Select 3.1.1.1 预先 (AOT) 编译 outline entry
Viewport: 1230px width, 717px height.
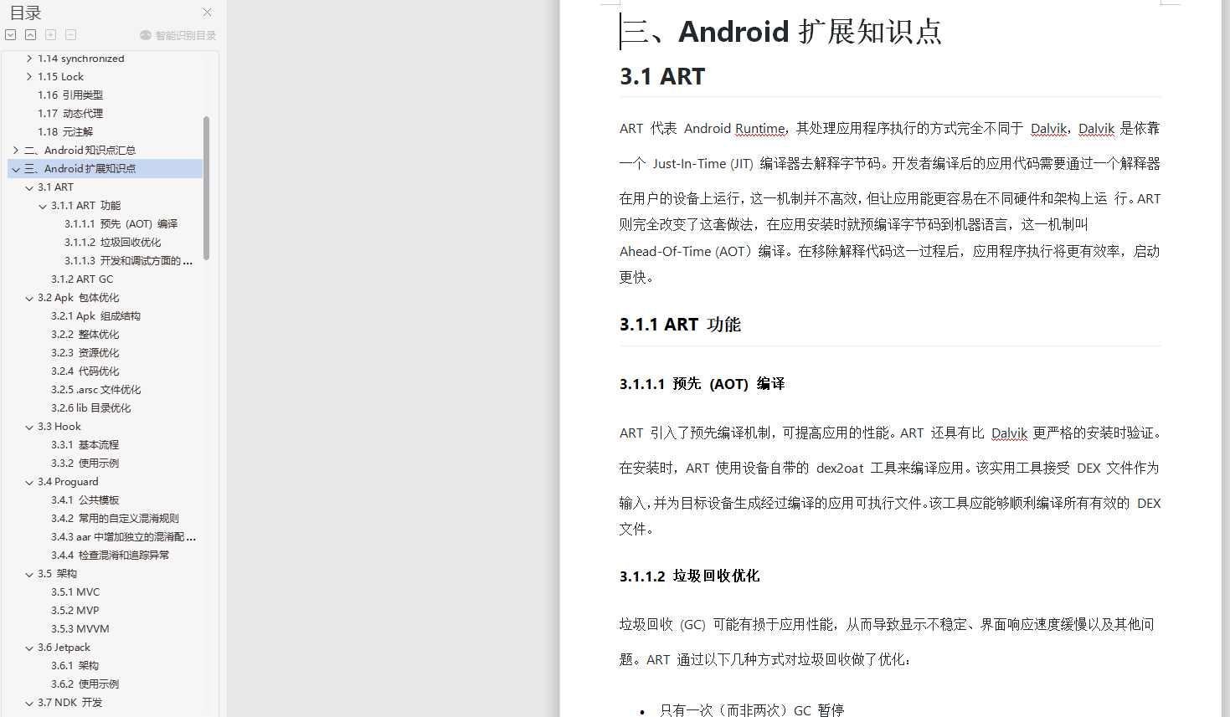121,224
